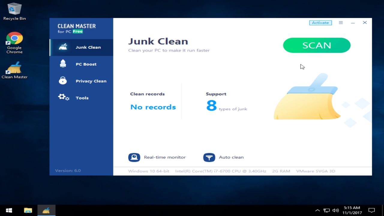The height and width of the screenshot is (216, 384).
Task: Click the large broom illustration
Action: click(307, 97)
